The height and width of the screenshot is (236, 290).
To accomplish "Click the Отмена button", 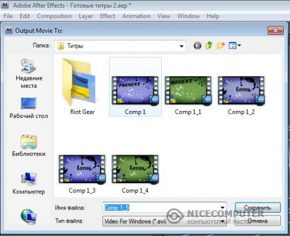I will click(x=258, y=221).
